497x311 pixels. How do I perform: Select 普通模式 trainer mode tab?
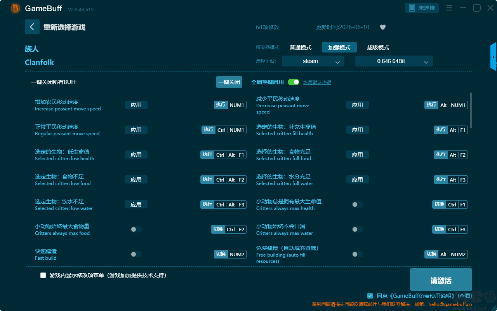[301, 47]
